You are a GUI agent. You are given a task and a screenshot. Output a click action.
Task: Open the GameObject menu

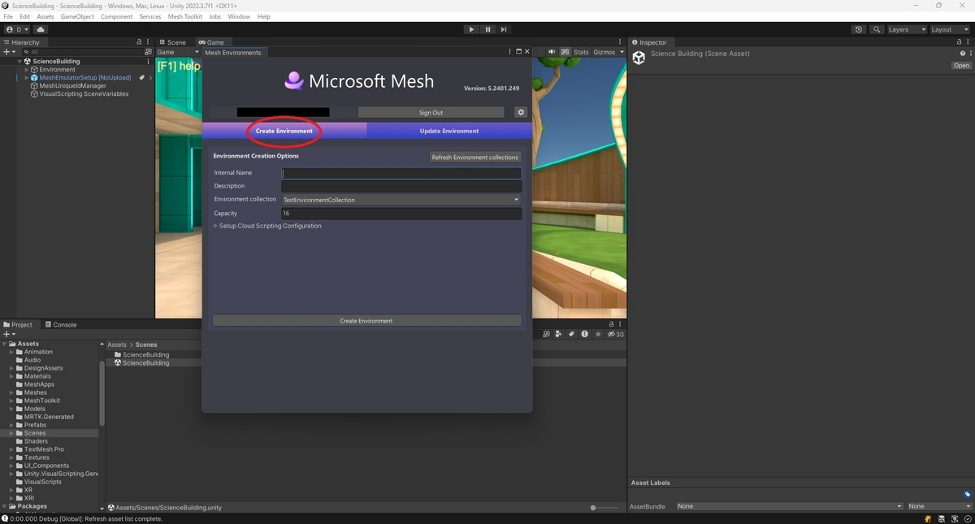coord(77,16)
